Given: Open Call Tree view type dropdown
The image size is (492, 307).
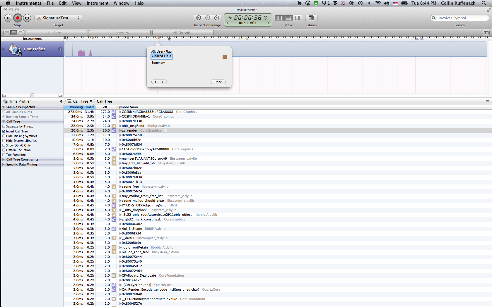Looking at the screenshot, I should tap(80, 101).
